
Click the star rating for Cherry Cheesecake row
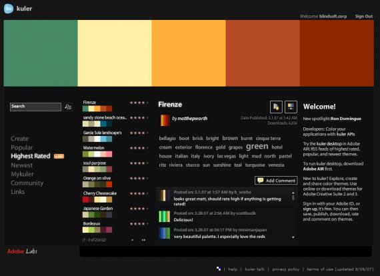coord(139,193)
